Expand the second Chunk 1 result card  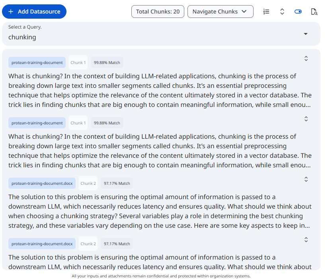(306, 119)
